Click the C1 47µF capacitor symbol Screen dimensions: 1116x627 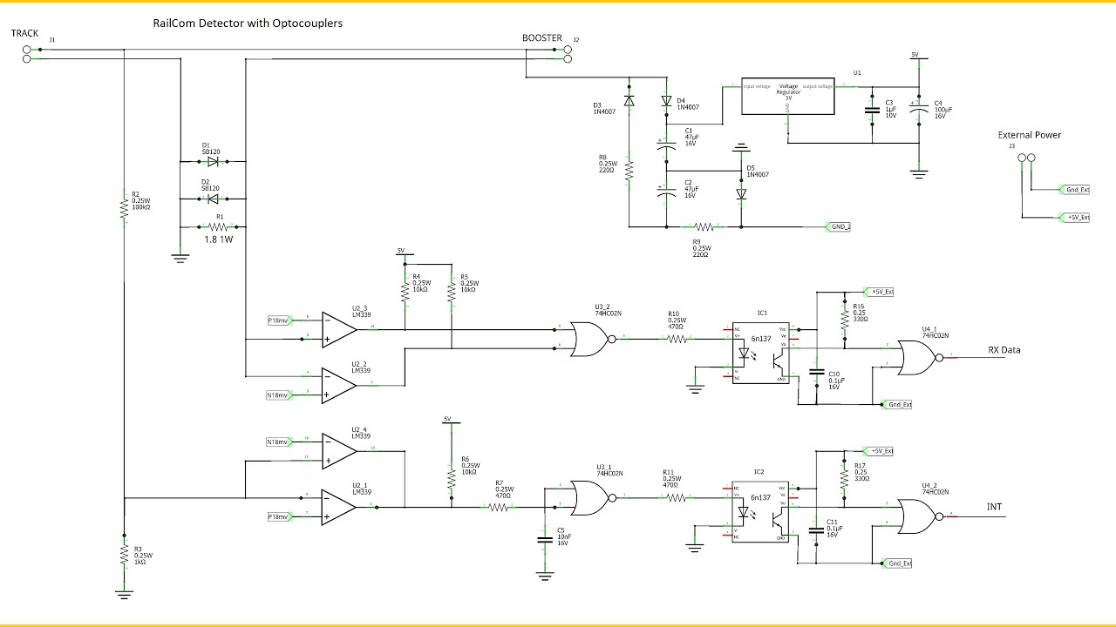click(x=666, y=148)
